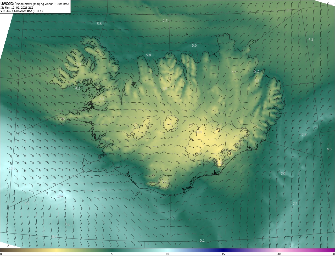This screenshot has height=256, width=335.
Task: Click the valid time line 'VT: Lau. 14.02.2026 04Z (+31 h)'
Action: [22, 11]
